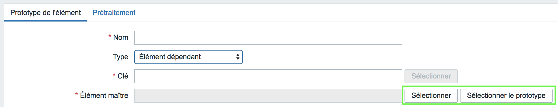The height and width of the screenshot is (107, 558).
Task: Open the Prototype de l'élément tab
Action: tap(46, 13)
